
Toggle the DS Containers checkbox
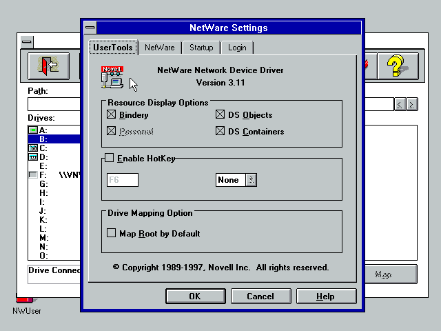click(x=220, y=131)
